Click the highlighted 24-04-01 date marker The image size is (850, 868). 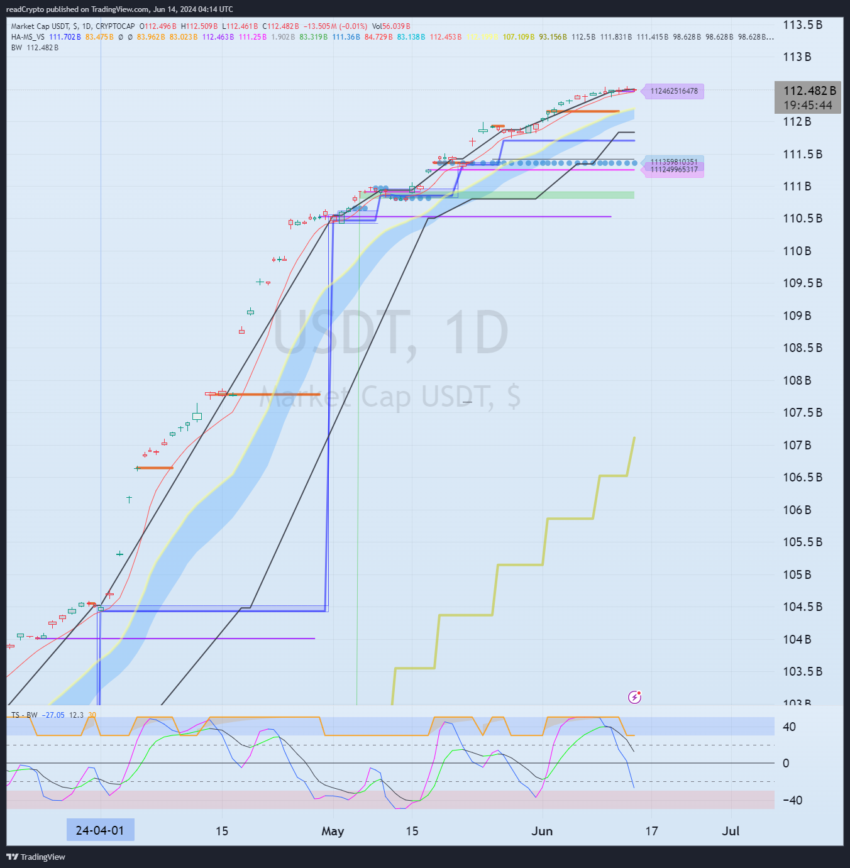(x=100, y=830)
